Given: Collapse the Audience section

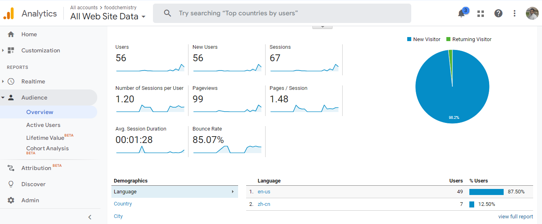Looking at the screenshot, I should (x=3, y=97).
